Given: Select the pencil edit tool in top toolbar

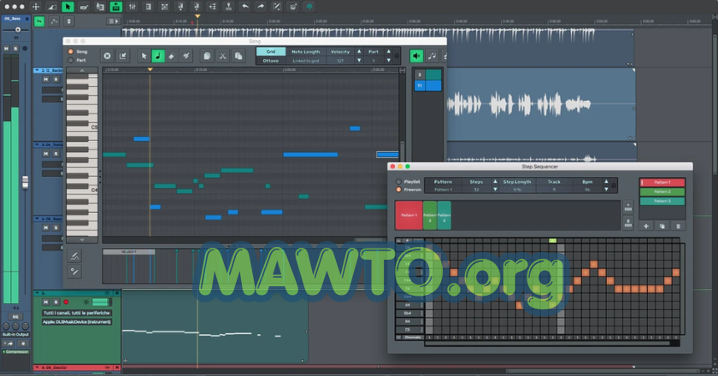Looking at the screenshot, I should point(84,7).
